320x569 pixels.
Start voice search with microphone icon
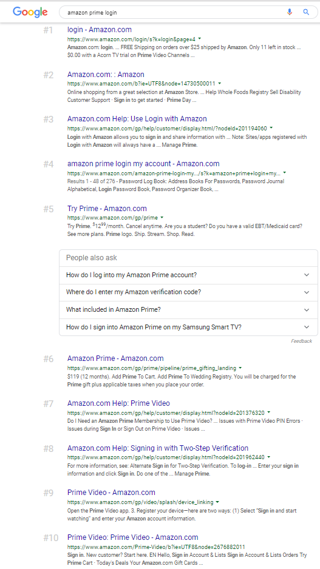tap(290, 12)
